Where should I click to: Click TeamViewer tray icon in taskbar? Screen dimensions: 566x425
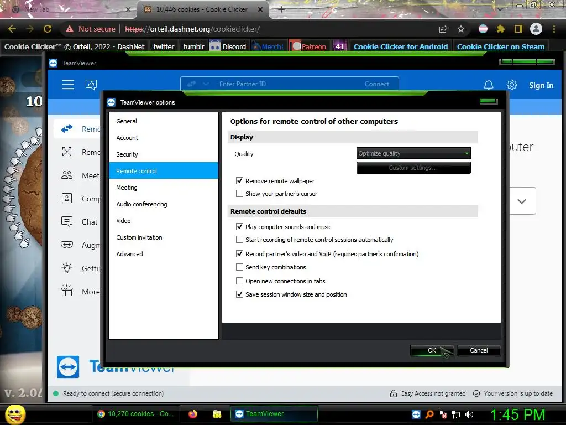(416, 414)
